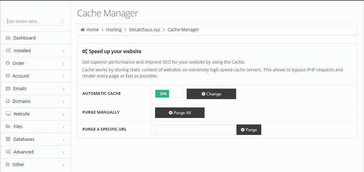Focus the Purge a specific URL input field
Screen dimensions: 364x172
[x=196, y=130]
